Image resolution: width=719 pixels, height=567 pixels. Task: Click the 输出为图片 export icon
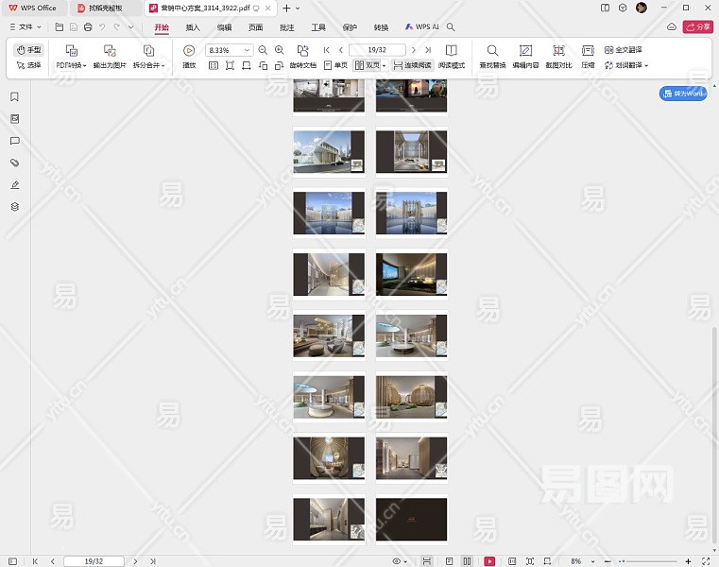tap(110, 50)
